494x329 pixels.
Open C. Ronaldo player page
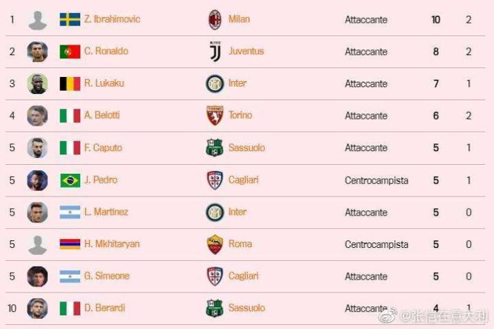tap(106, 52)
